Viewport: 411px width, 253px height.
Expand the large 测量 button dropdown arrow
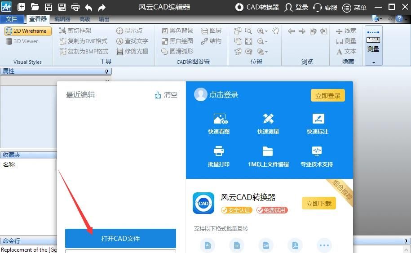pos(374,62)
